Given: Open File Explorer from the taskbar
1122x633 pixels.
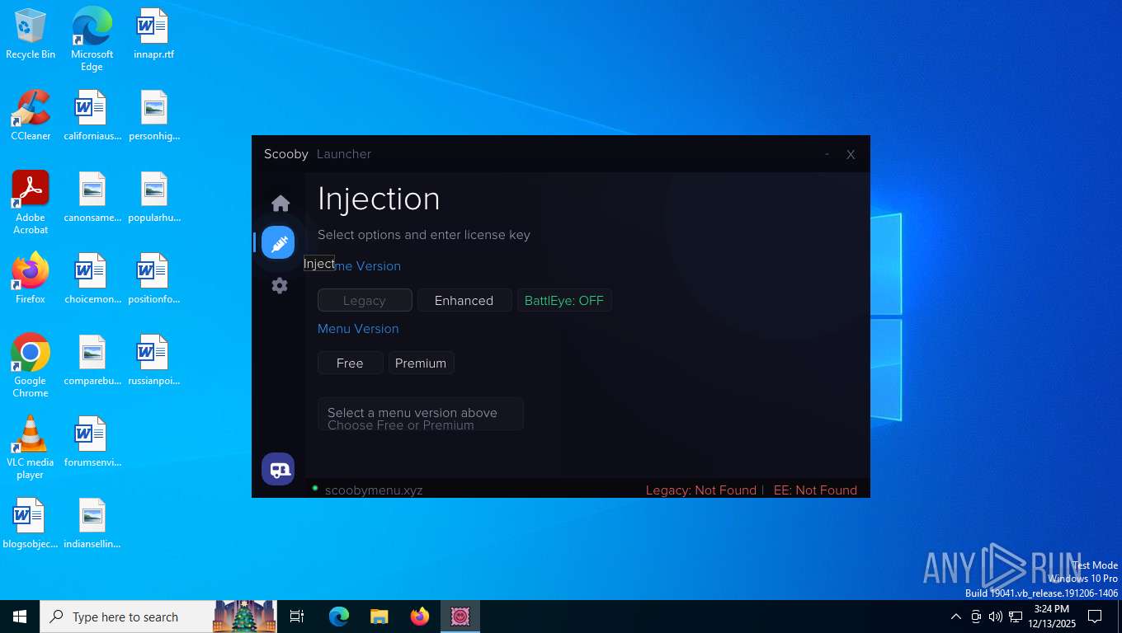Looking at the screenshot, I should [379, 617].
